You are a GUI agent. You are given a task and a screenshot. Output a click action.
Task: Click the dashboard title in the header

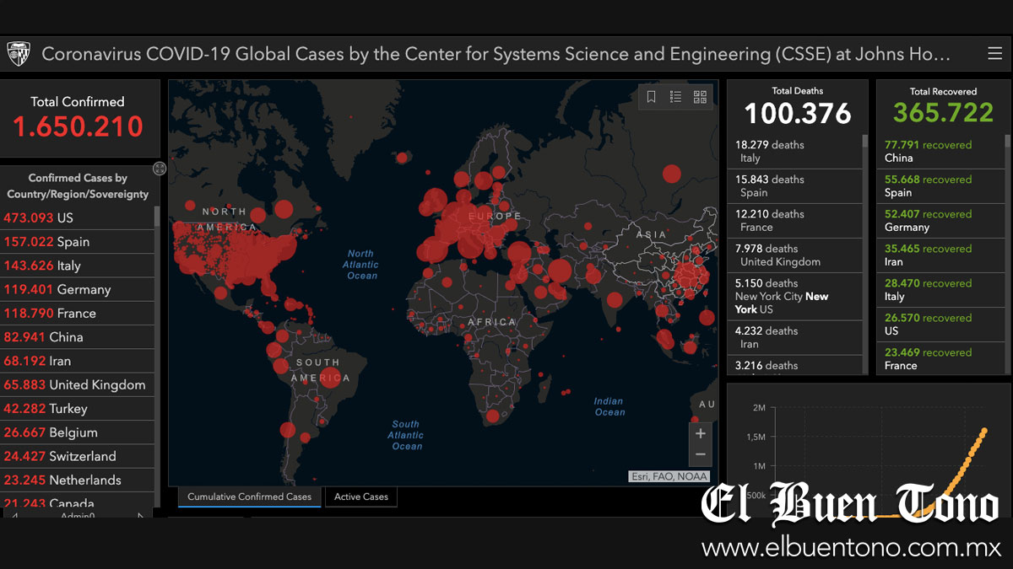[496, 54]
